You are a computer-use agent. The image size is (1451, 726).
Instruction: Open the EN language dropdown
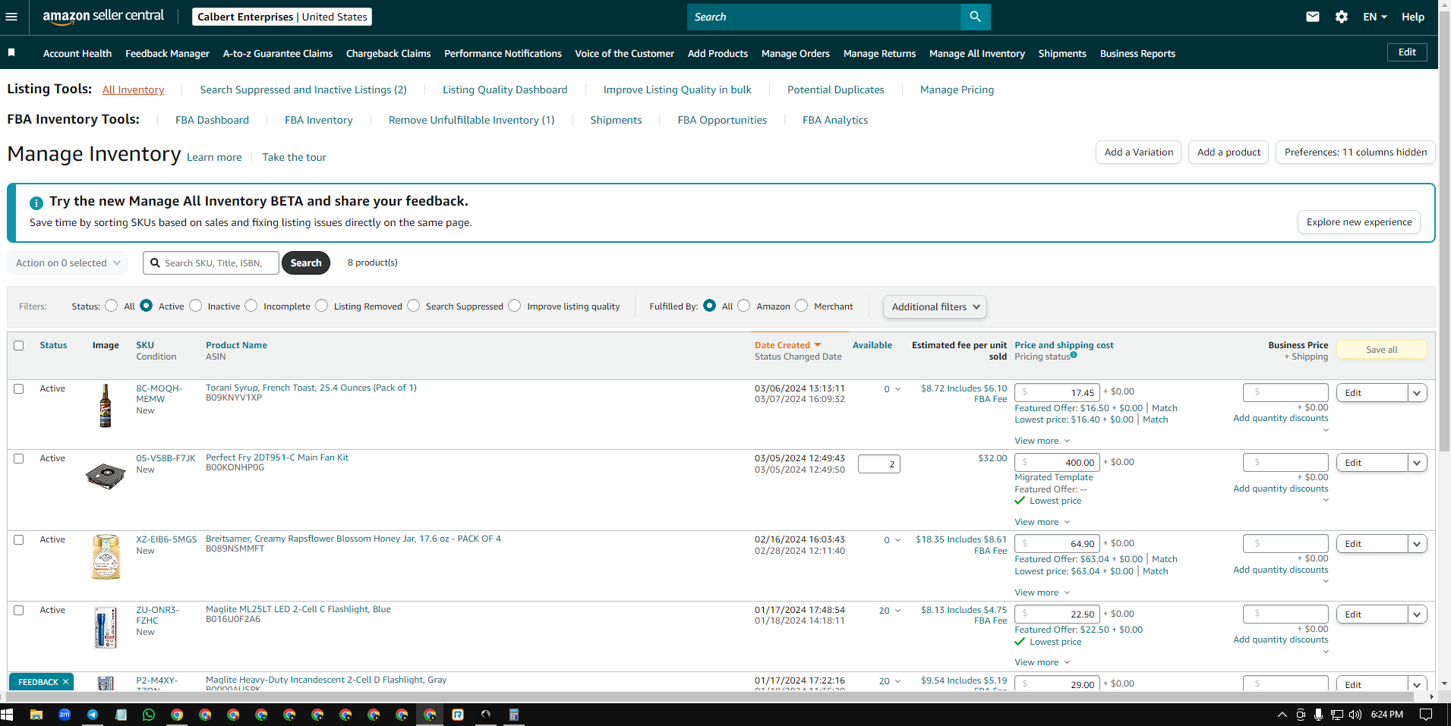coord(1375,17)
